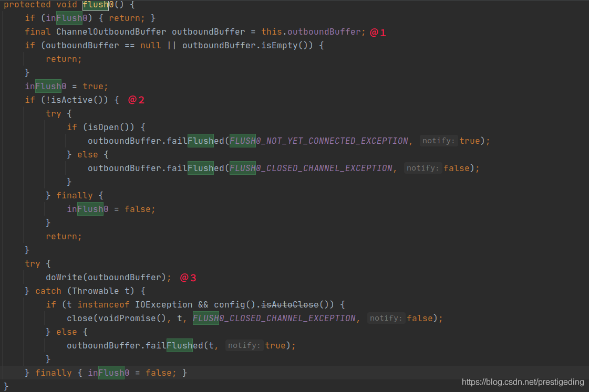Place the caret on this.outboundBuffer

312,32
